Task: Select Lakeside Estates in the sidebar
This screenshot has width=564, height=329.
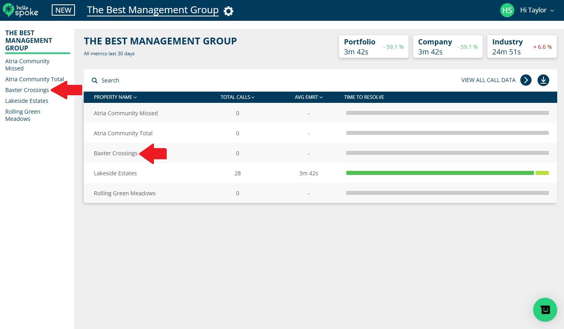Action: tap(26, 100)
